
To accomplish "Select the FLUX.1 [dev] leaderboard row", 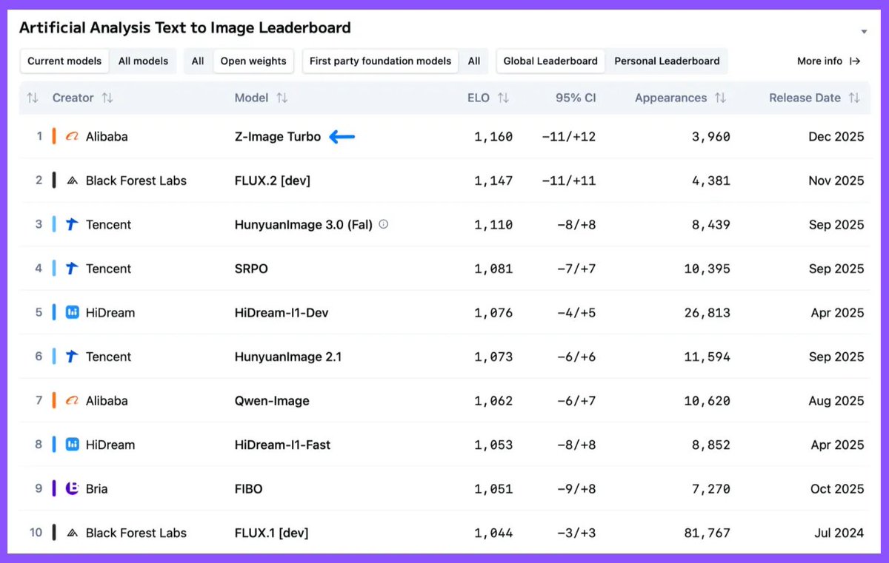I will pos(444,533).
